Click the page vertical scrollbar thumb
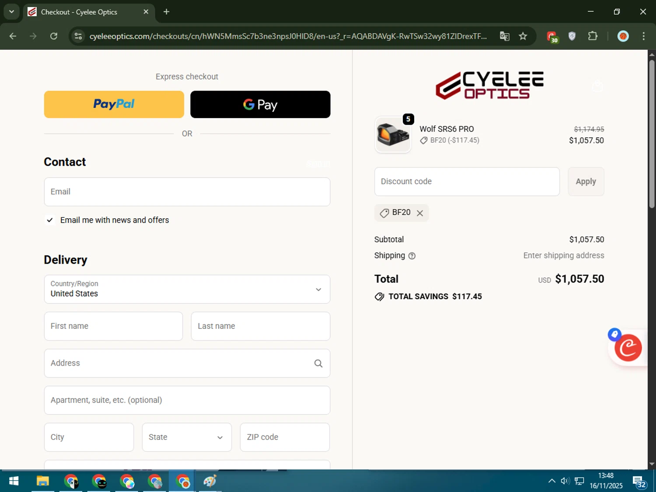 click(x=652, y=133)
